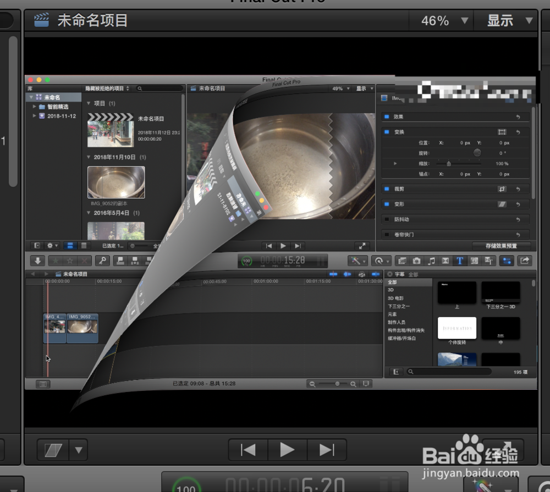The image size is (550, 492).
Task: Select the 制作人员 title category
Action: [x=397, y=322]
